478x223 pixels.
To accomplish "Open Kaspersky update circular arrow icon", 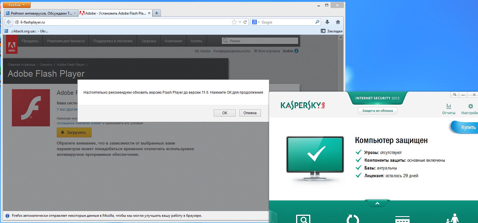I will click(353, 219).
